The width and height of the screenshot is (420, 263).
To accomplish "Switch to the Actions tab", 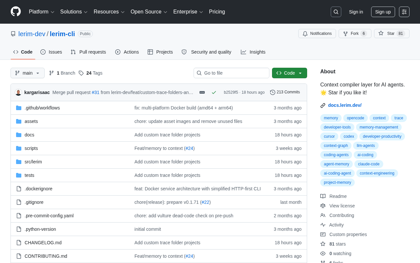I will (127, 52).
